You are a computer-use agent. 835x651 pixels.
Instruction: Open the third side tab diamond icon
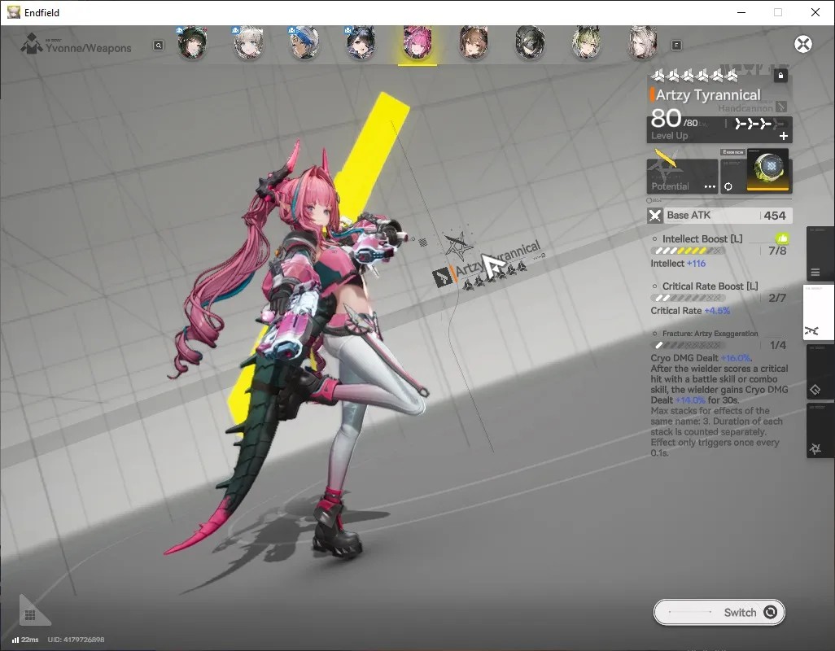(x=815, y=390)
